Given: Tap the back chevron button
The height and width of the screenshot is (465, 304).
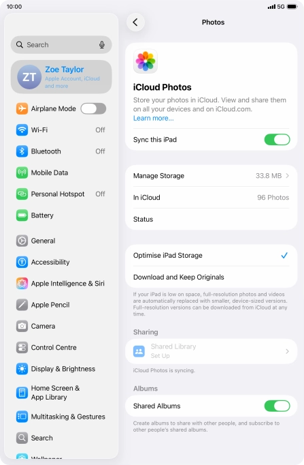Looking at the screenshot, I should [x=135, y=22].
